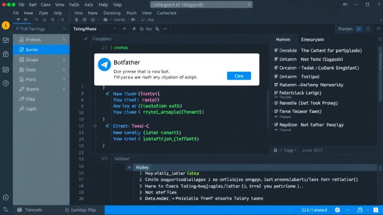Viewport: 383px width, 215px height.
Task: Toggle the checkbox for Ontamm Tortipu row
Action: pos(276,77)
